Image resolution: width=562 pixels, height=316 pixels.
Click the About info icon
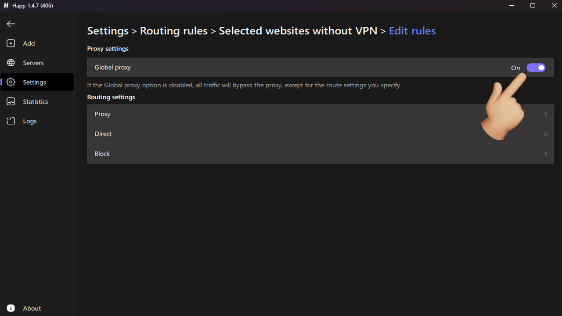(11, 308)
